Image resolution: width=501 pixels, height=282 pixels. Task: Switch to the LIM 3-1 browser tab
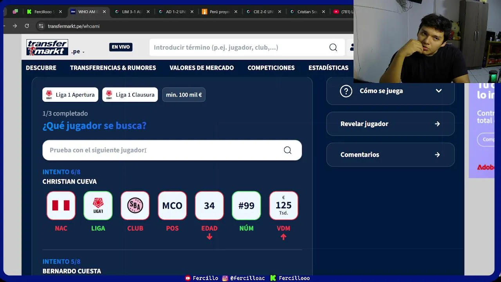[132, 12]
